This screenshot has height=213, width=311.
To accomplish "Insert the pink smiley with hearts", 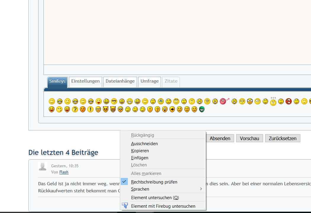I will [x=223, y=101].
